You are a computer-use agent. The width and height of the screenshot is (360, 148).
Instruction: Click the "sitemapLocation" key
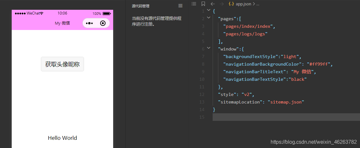(x=241, y=102)
